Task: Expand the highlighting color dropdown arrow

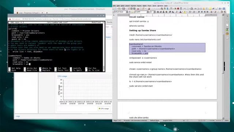Action: 186,12
